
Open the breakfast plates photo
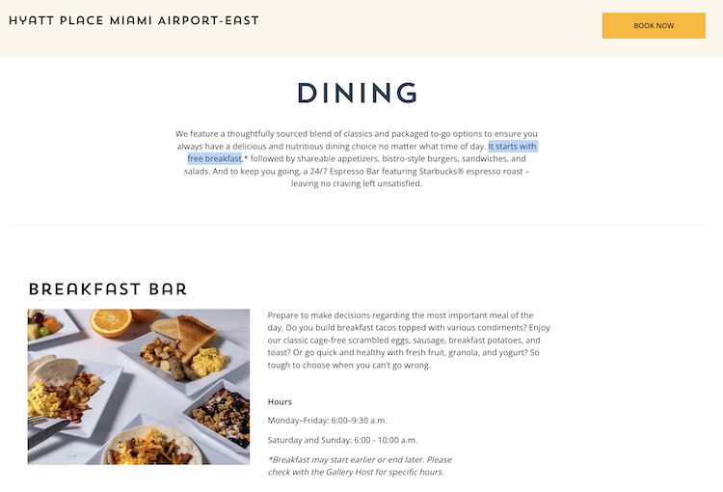[x=139, y=386]
